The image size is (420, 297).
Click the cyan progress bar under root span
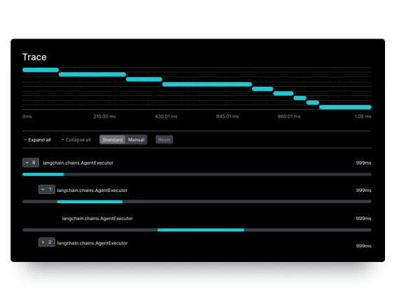(43, 174)
